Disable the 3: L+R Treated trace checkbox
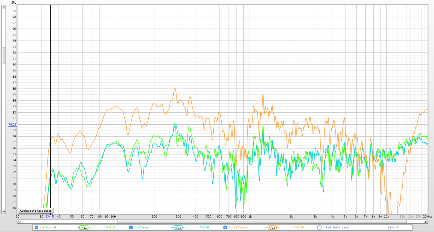Screen dimensions: 434x232 tap(225, 227)
